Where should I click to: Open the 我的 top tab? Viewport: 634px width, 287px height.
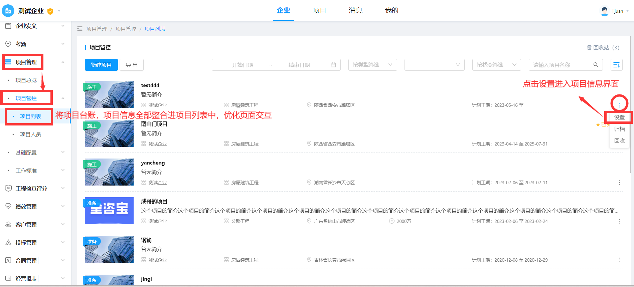[391, 10]
